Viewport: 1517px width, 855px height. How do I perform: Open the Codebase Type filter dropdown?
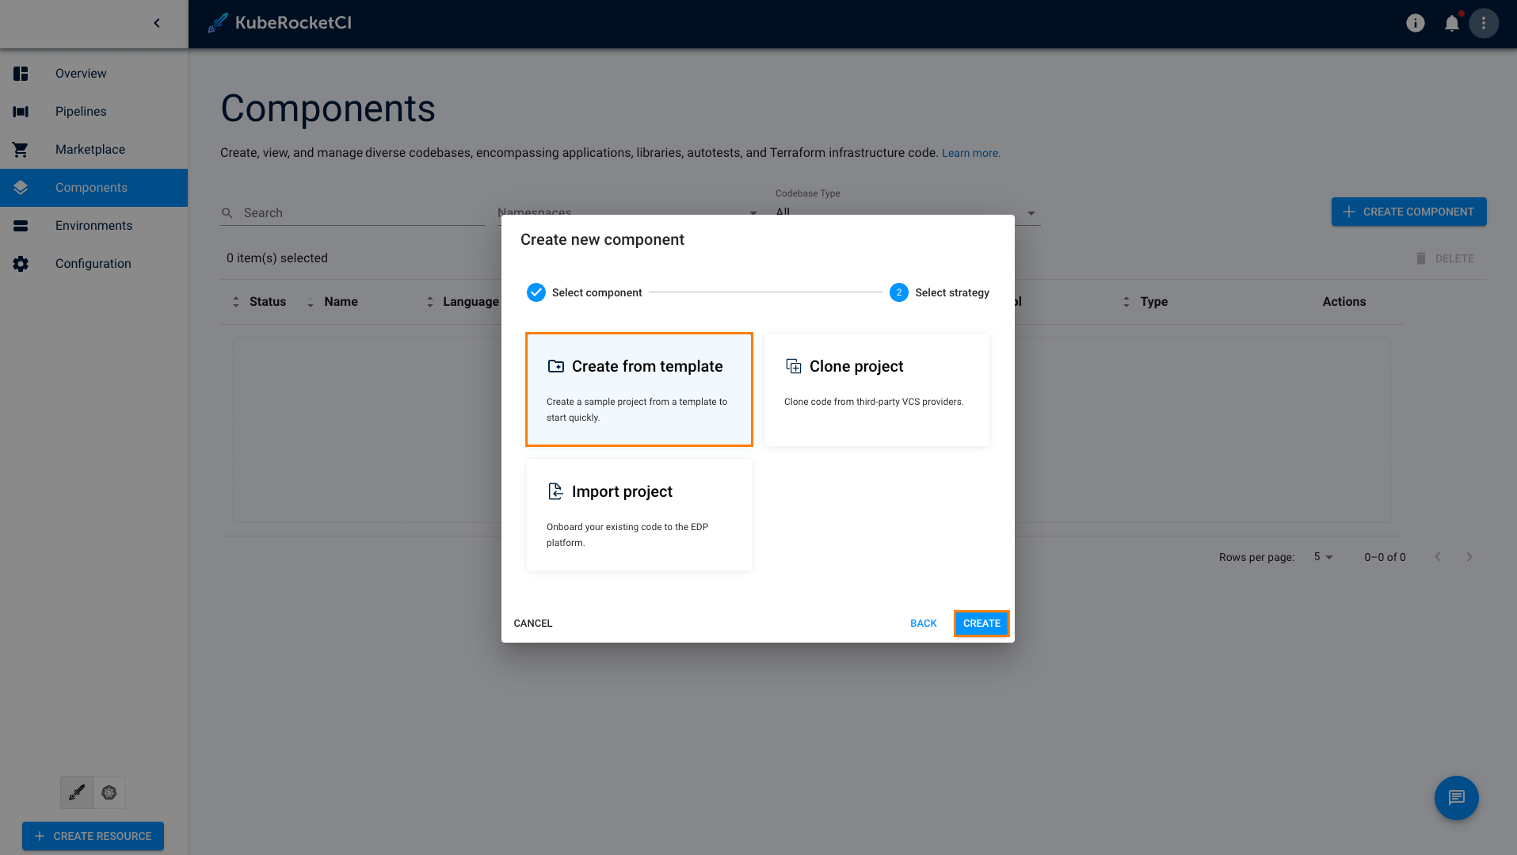point(1031,212)
